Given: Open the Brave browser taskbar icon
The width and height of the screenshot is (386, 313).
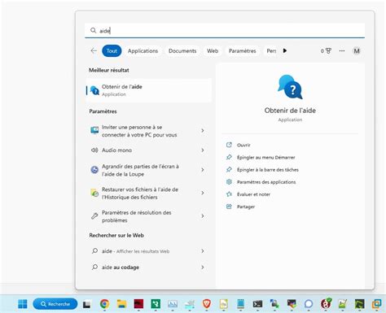Looking at the screenshot, I should coord(207,304).
